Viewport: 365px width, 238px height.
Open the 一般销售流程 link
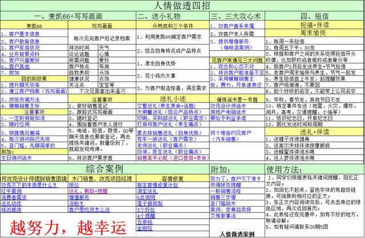tap(226, 191)
